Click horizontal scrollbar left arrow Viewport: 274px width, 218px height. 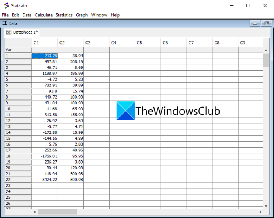point(35,212)
